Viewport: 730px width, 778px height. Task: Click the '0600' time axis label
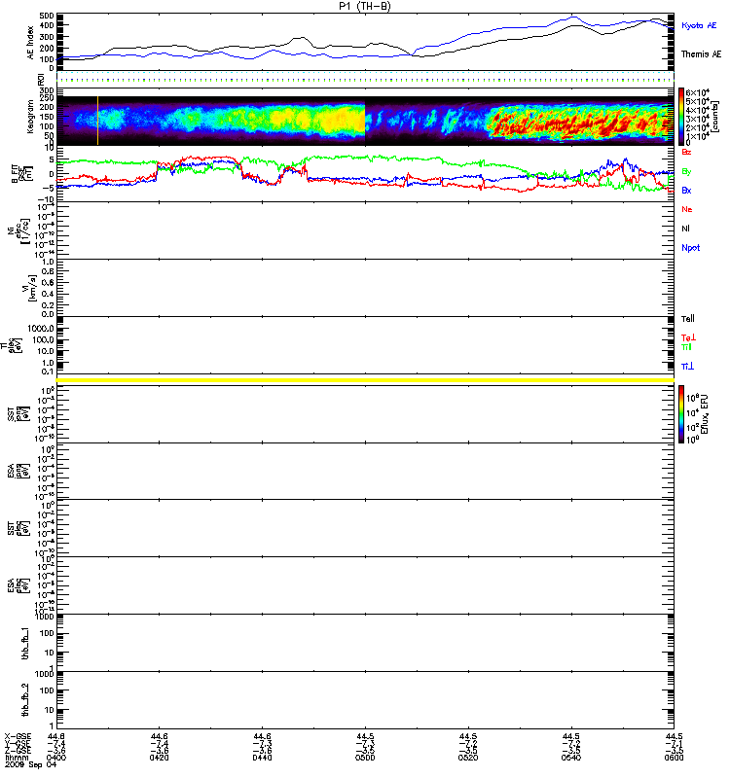click(x=674, y=758)
